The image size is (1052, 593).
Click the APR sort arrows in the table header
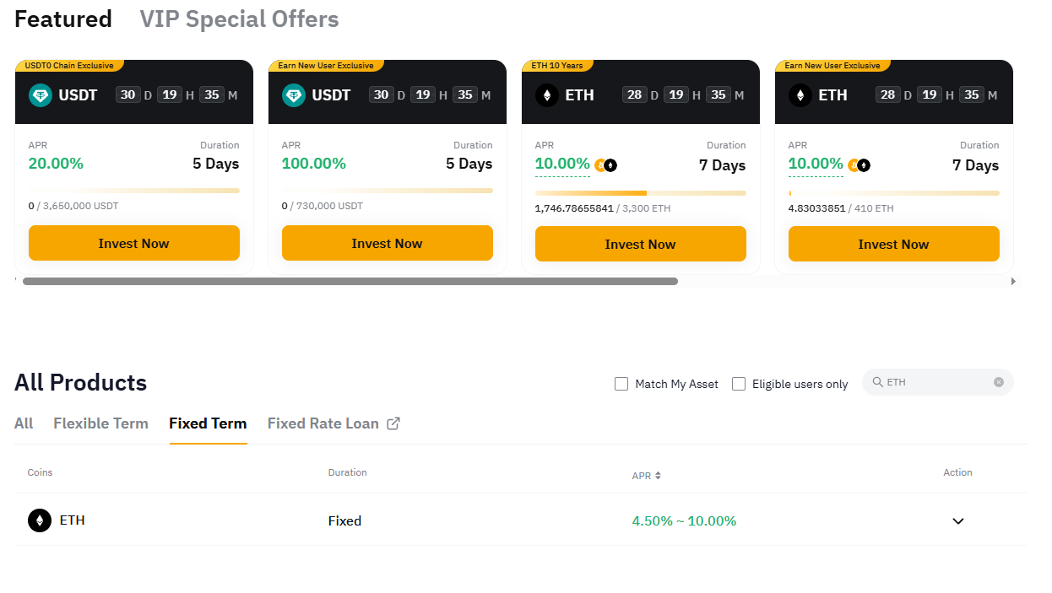coord(658,476)
